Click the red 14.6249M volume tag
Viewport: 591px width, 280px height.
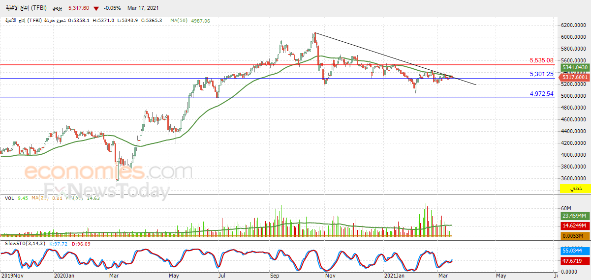[x=575, y=226]
